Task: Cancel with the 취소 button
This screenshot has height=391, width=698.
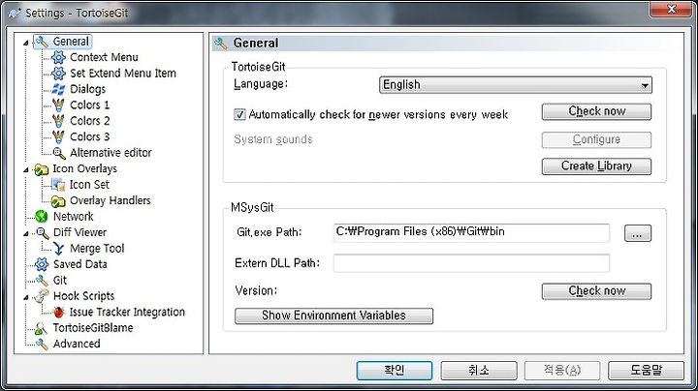Action: tap(479, 370)
